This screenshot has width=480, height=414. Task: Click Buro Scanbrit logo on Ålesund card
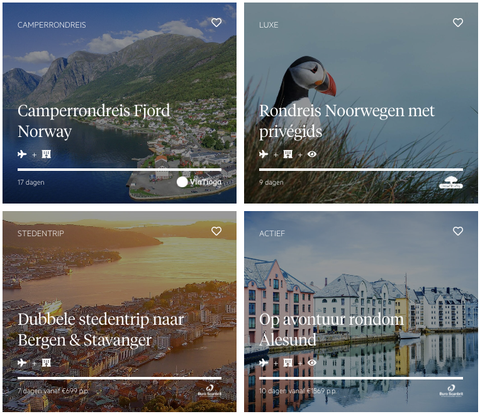tap(451, 391)
